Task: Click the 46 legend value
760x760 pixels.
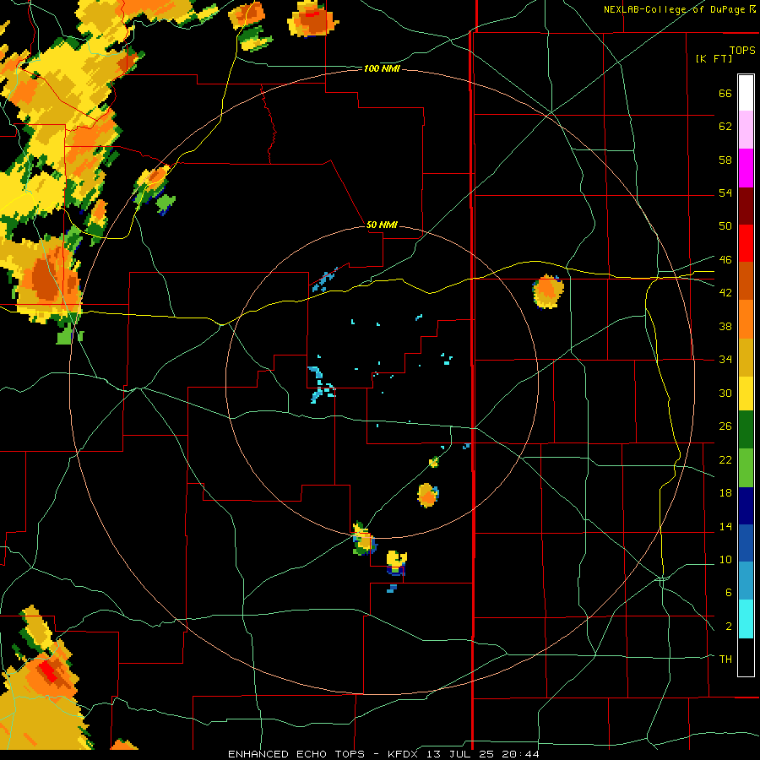Action: click(725, 259)
